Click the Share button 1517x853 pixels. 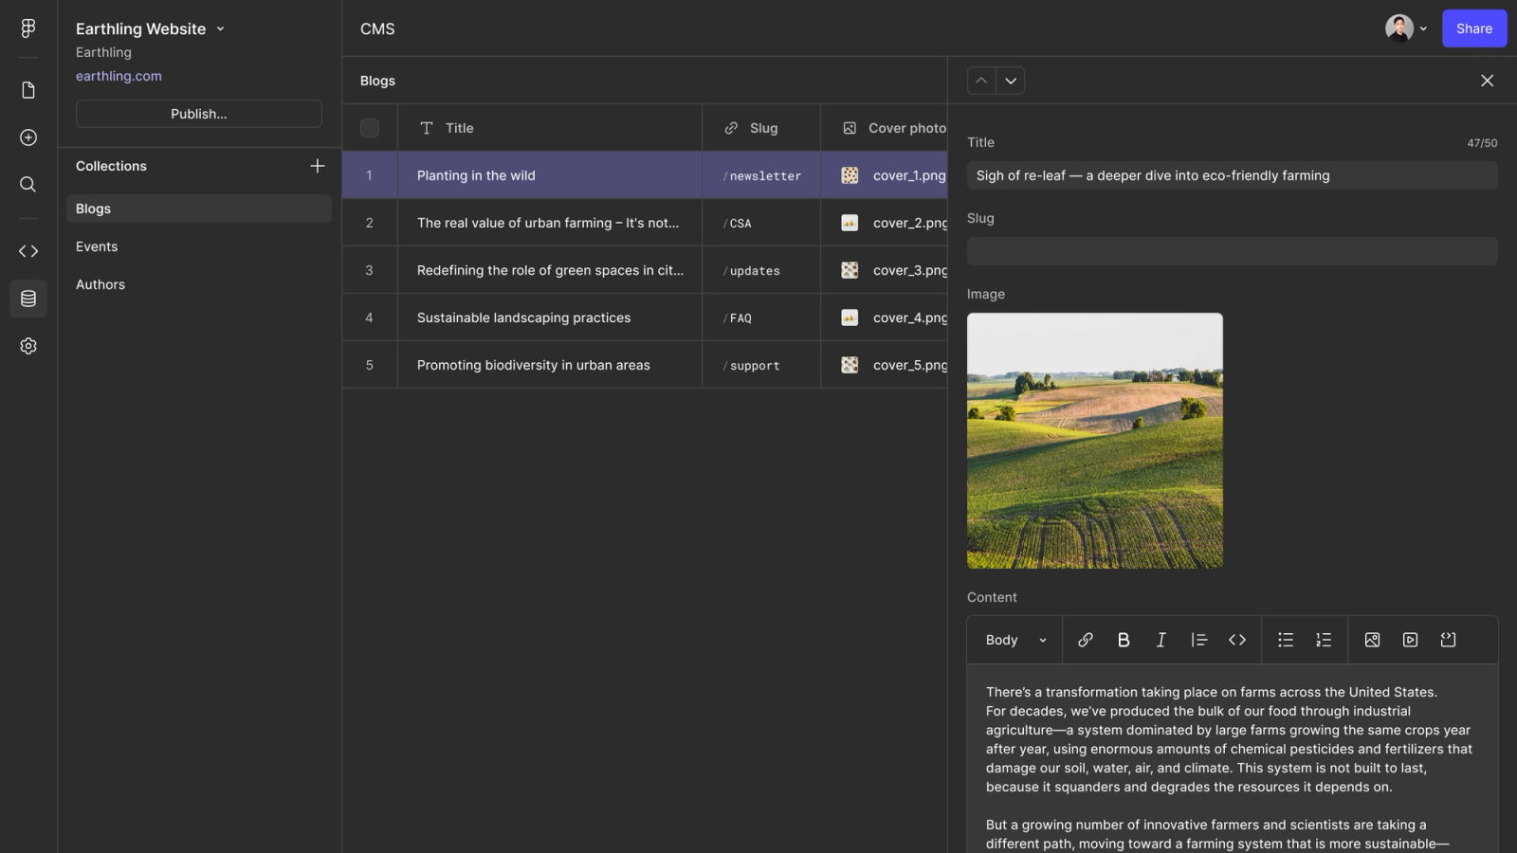pos(1474,28)
